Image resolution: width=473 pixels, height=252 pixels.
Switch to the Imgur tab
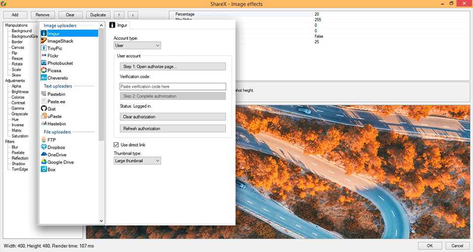119,25
